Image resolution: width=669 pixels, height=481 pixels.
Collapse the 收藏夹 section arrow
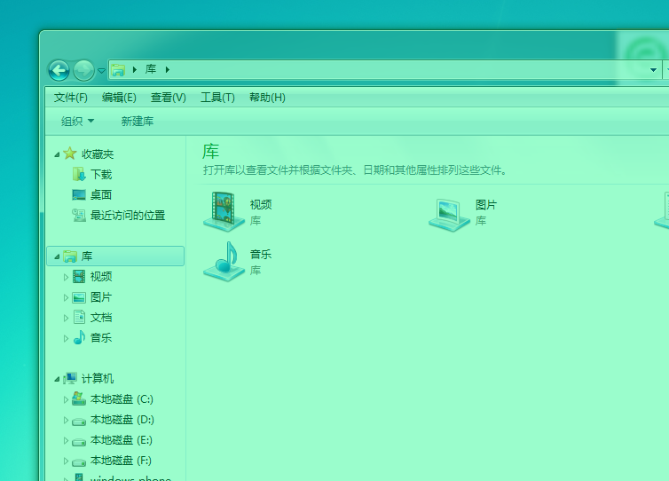pyautogui.click(x=58, y=154)
